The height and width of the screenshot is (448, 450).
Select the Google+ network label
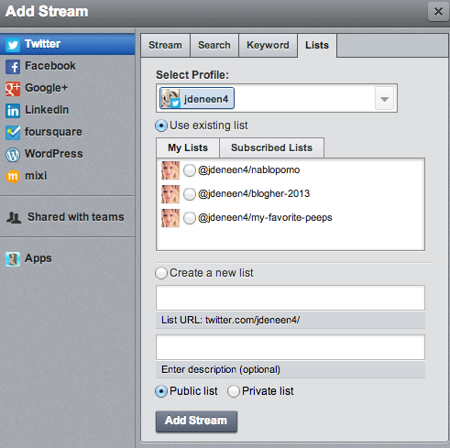pyautogui.click(x=47, y=88)
